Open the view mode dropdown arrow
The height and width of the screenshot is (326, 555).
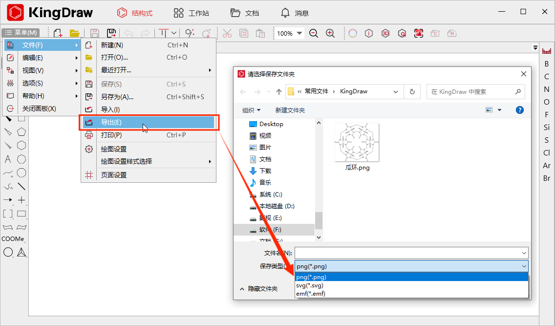click(499, 110)
